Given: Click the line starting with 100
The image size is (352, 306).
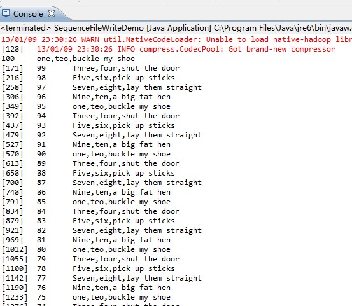Looking at the screenshot, I should [68, 59].
